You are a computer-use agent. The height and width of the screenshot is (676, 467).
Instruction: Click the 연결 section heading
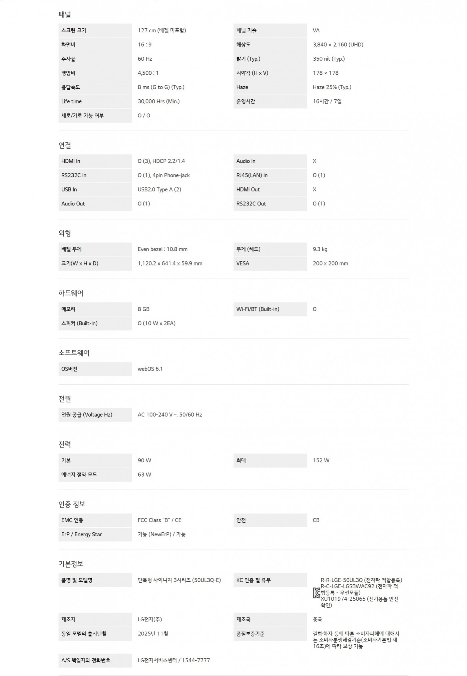point(65,145)
